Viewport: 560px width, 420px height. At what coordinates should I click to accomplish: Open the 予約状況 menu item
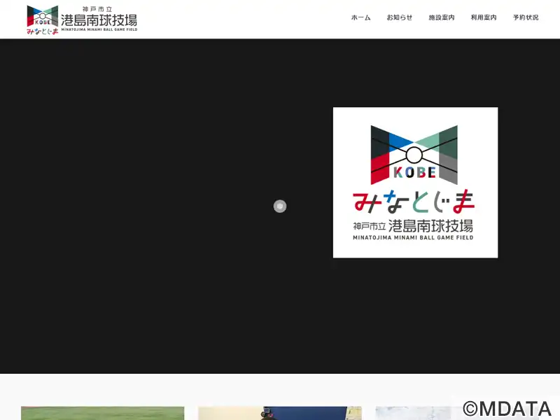coord(526,17)
